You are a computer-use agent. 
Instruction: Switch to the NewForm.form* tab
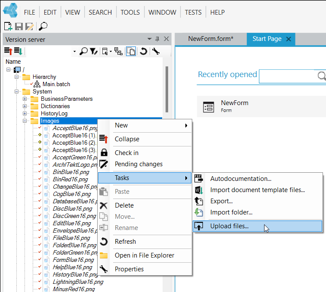(x=211, y=39)
